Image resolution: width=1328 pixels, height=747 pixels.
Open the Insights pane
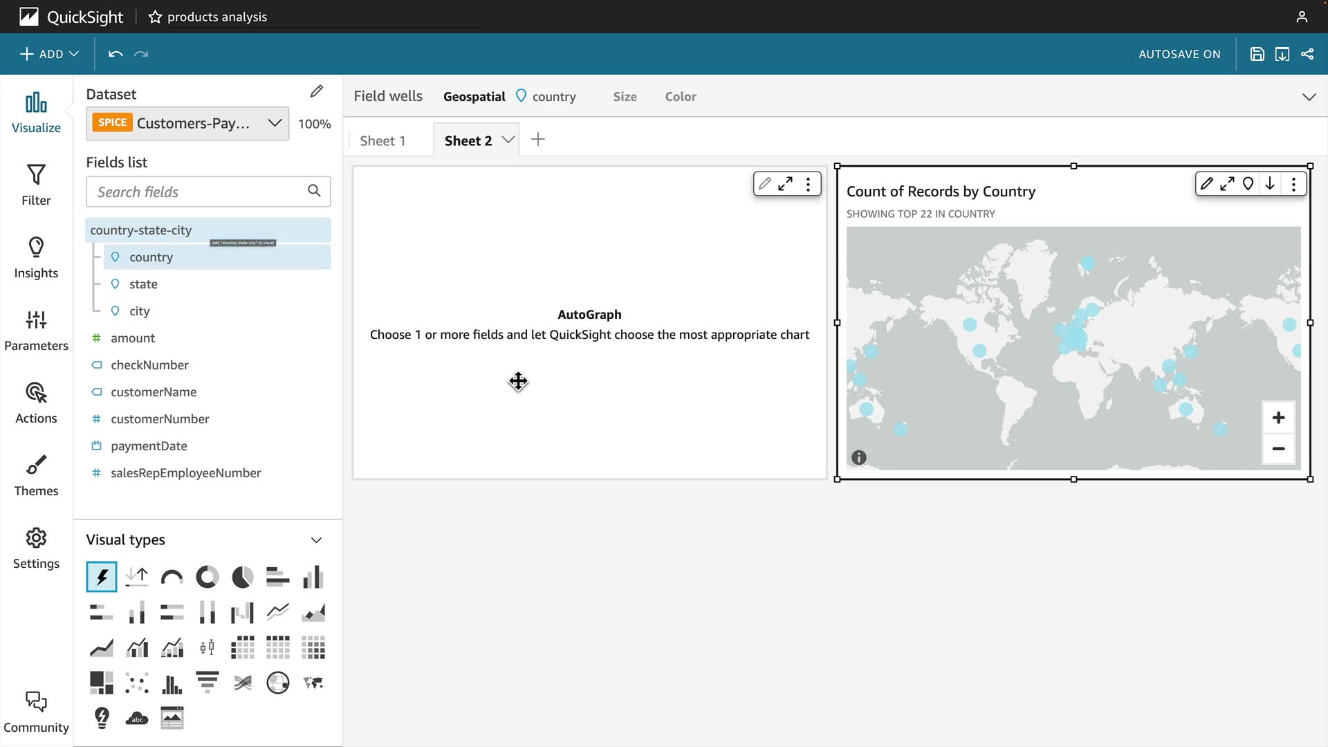point(36,257)
